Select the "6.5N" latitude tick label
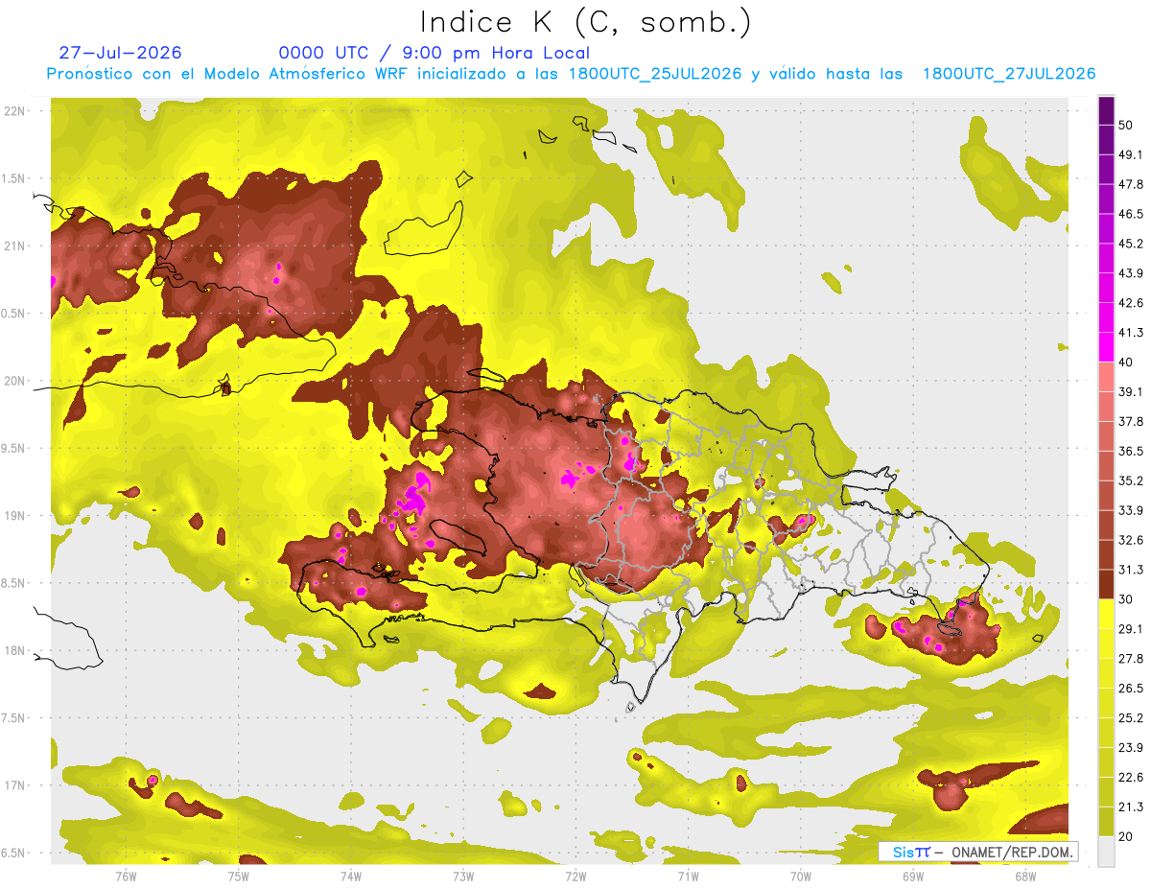 click(x=14, y=854)
